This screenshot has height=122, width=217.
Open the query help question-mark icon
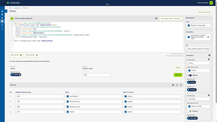[x=156, y=18]
